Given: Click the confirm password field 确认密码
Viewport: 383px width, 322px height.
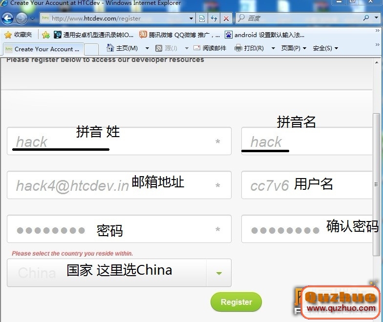Looking at the screenshot, I should [307, 229].
